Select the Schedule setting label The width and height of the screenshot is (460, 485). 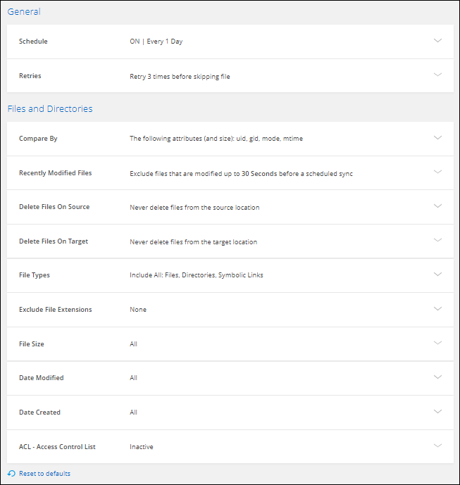[x=33, y=42]
